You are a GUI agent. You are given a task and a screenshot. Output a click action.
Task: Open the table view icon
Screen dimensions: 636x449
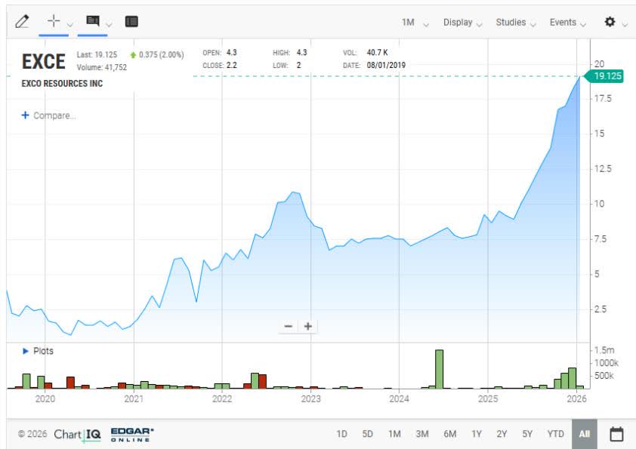tap(131, 21)
